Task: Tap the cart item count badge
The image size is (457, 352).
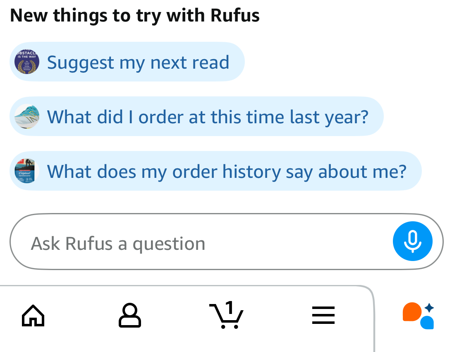Action: click(230, 307)
